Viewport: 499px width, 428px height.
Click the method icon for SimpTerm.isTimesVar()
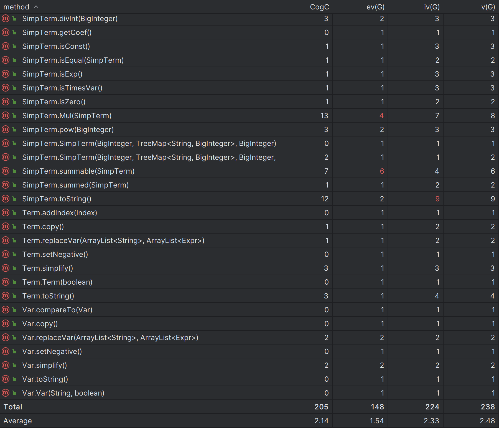click(x=6, y=88)
